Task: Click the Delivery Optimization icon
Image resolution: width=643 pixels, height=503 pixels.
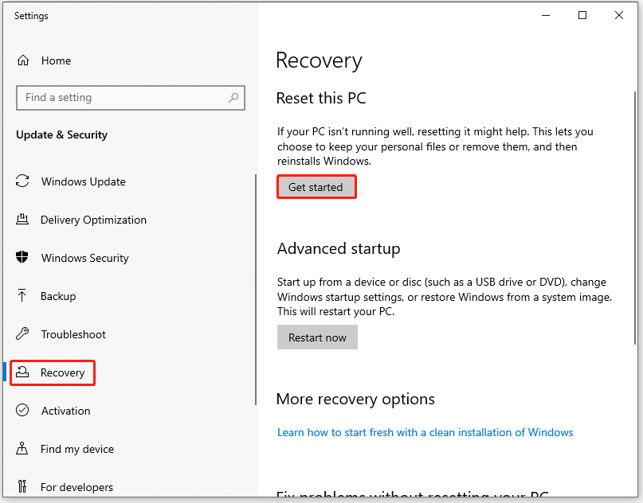Action: (22, 219)
